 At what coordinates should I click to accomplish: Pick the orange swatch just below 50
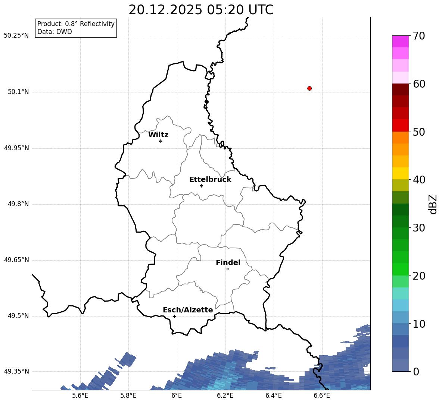pyautogui.click(x=400, y=137)
